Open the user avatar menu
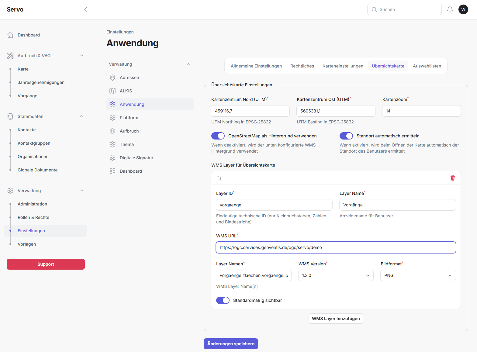This screenshot has height=352, width=477. click(463, 9)
